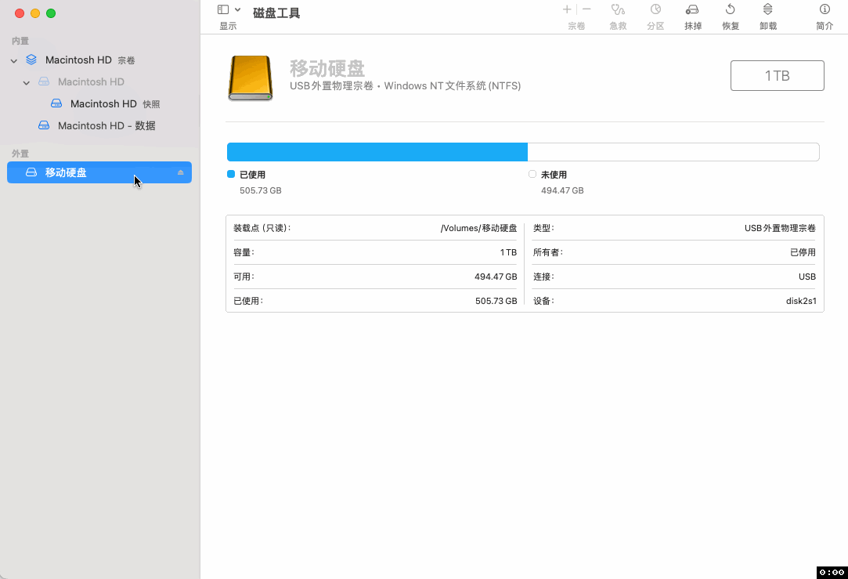The width and height of the screenshot is (848, 579).
Task: Click the blue used portion of storage bar
Action: tap(377, 152)
